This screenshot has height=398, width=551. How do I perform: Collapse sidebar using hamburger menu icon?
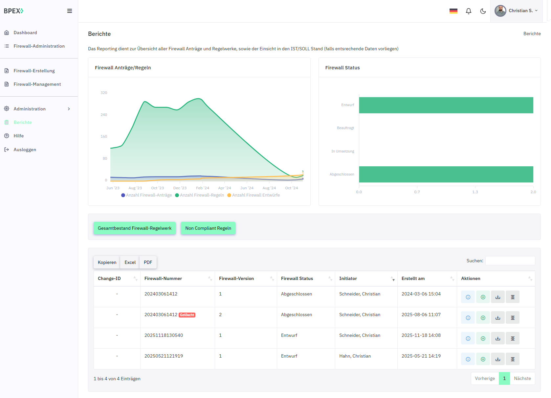[70, 11]
